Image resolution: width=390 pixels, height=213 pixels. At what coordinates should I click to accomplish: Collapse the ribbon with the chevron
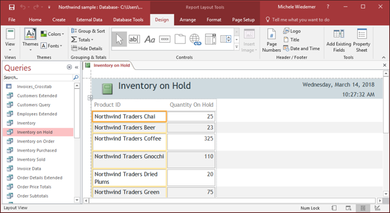click(x=384, y=58)
